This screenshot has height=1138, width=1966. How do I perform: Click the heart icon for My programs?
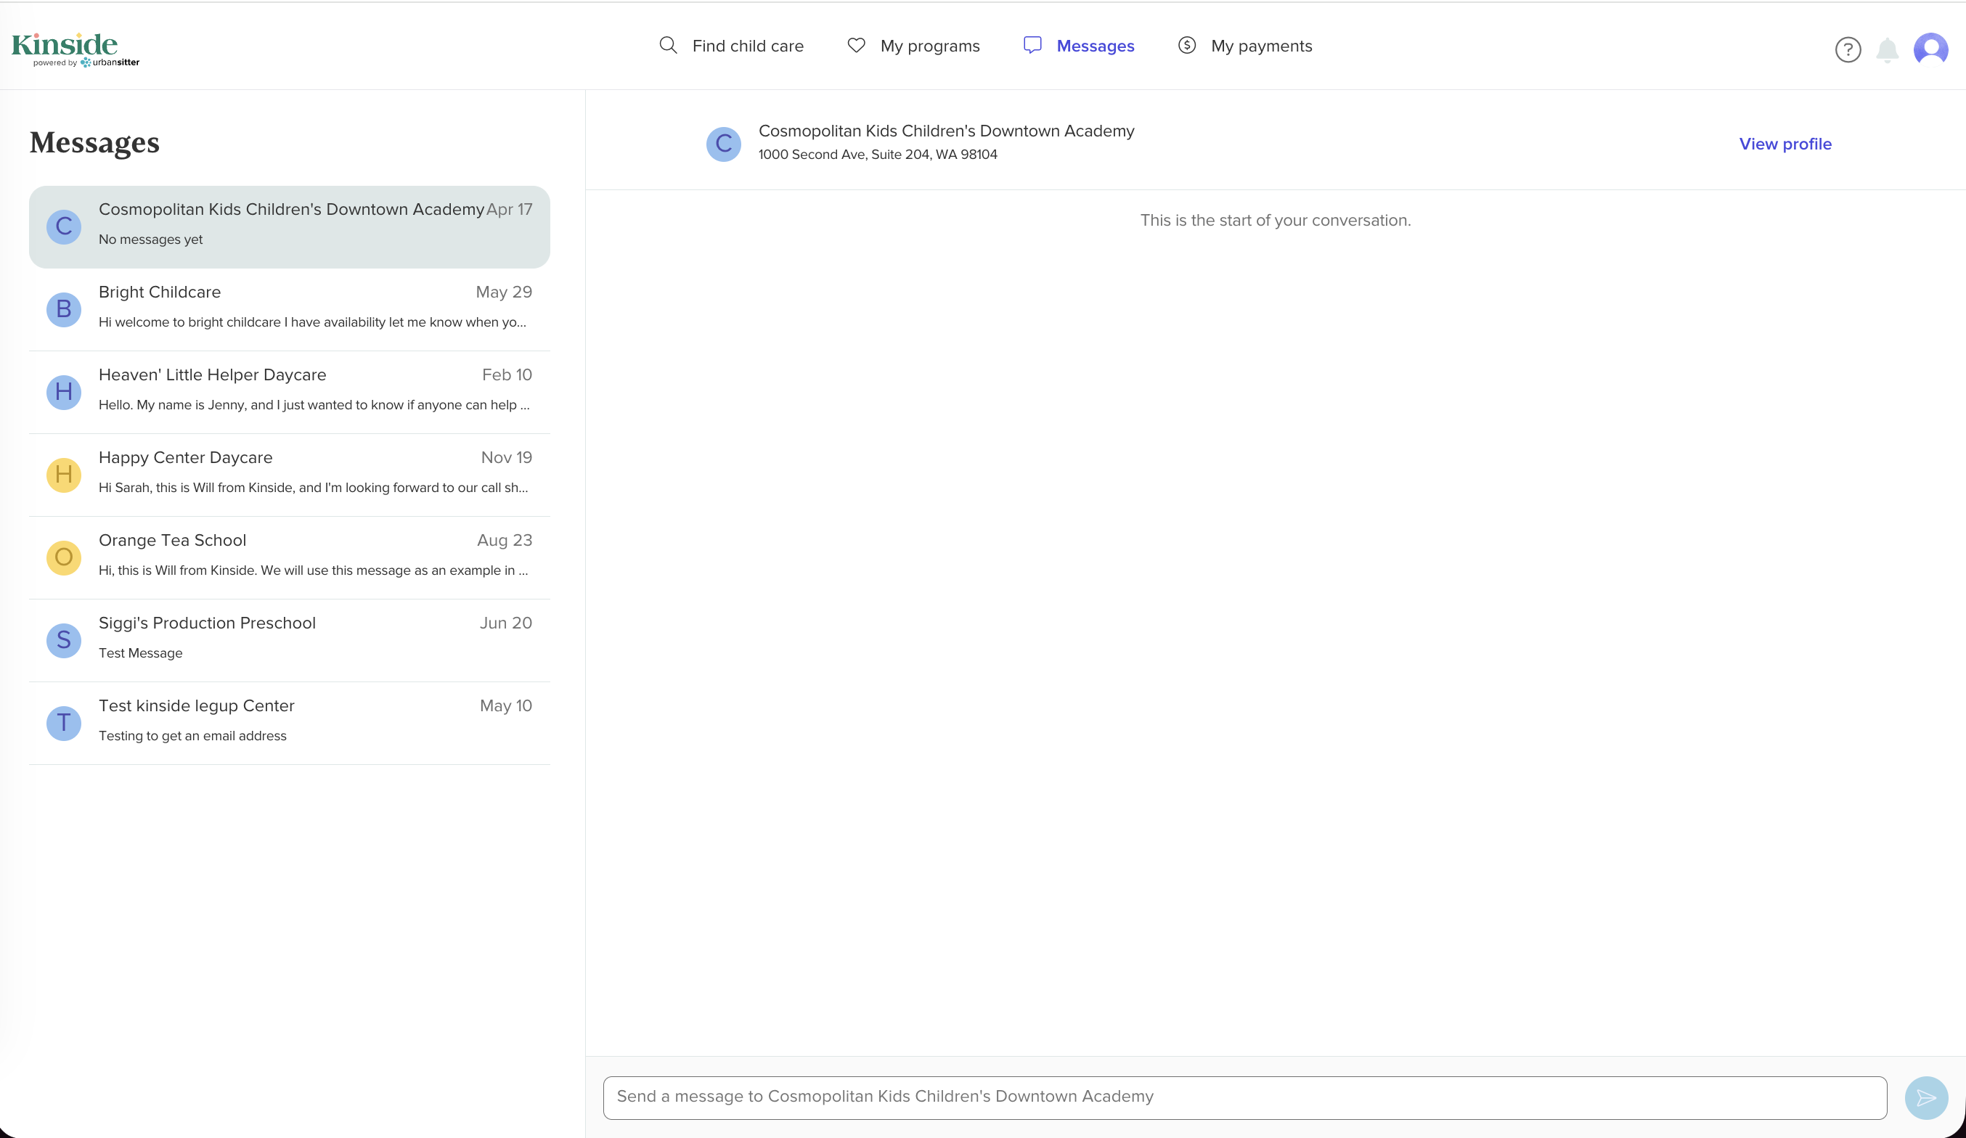click(856, 45)
